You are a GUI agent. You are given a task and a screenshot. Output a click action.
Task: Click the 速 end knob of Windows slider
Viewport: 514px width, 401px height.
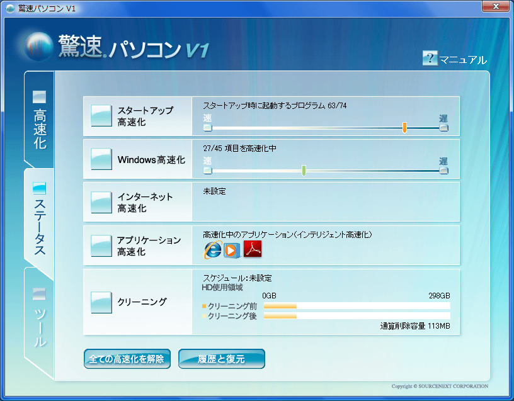pos(207,171)
